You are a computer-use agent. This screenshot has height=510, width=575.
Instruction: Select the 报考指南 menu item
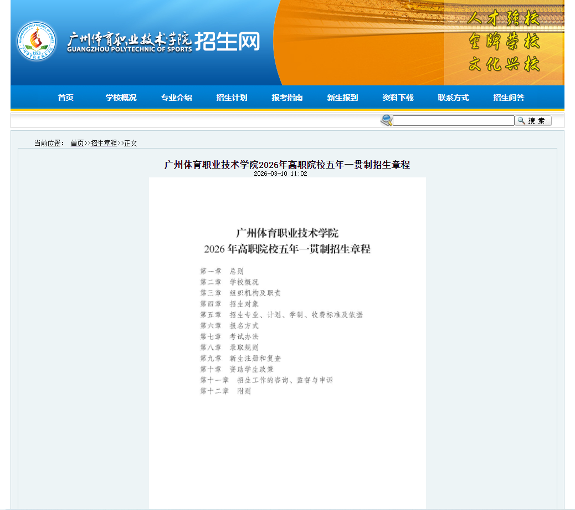tap(287, 97)
